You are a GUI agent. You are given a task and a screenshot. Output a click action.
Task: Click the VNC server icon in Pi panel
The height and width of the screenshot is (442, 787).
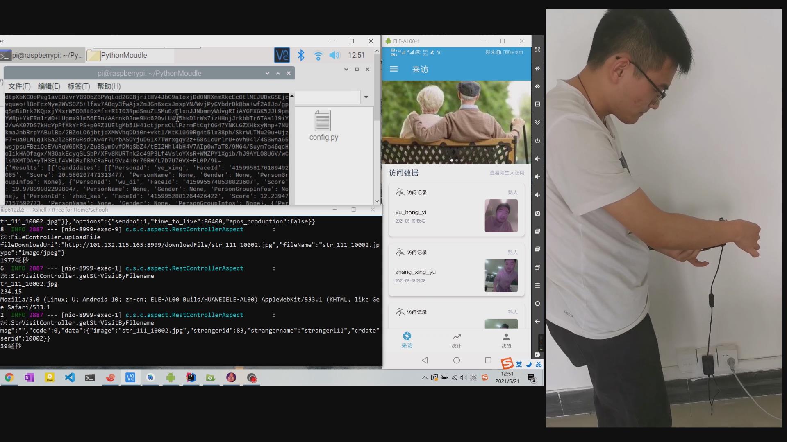coord(282,55)
